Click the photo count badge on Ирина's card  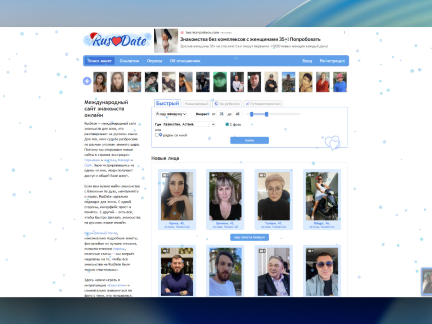(165, 175)
